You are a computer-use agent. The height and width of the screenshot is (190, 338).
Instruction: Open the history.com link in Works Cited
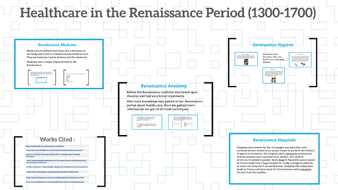(x=53, y=155)
